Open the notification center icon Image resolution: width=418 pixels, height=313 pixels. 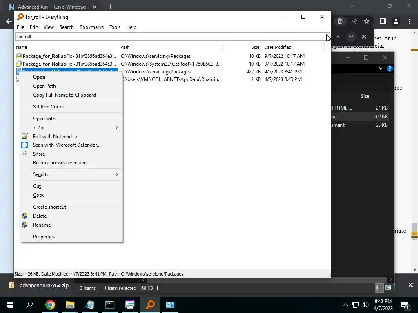tap(405, 305)
